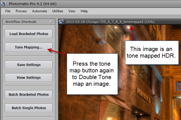Click the Forever 21 sign in the photo
Screen dimensions: 181x120
point(144,95)
